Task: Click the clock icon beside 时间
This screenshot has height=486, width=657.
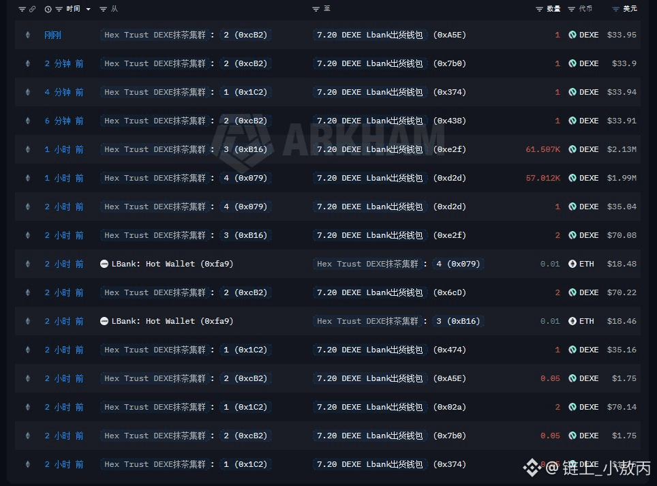Action: [x=48, y=10]
